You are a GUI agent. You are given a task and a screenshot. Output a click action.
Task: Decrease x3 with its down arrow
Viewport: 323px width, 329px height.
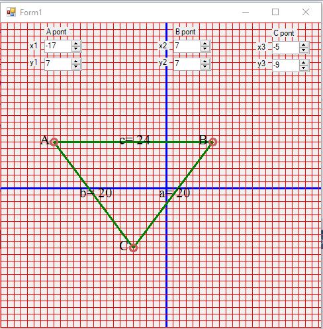pos(304,50)
